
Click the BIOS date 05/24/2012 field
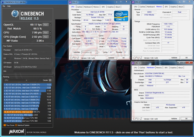[x=167, y=98]
